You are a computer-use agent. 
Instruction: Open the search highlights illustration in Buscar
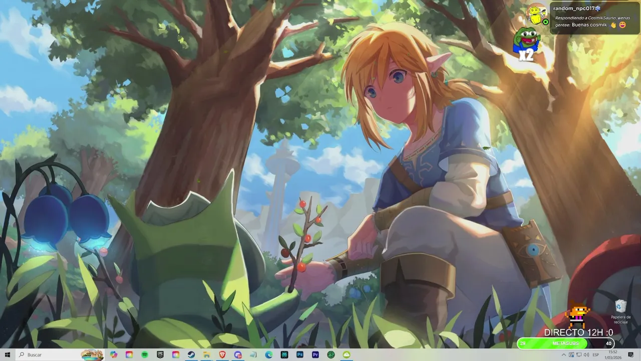(92, 354)
